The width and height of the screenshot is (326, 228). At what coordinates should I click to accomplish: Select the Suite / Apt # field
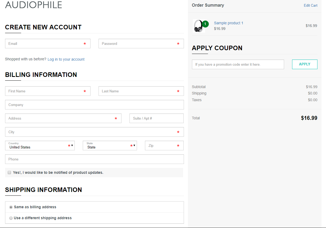click(156, 118)
